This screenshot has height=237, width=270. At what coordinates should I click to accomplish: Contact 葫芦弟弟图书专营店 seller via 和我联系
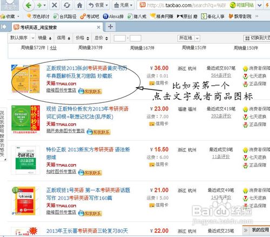(x=98, y=132)
